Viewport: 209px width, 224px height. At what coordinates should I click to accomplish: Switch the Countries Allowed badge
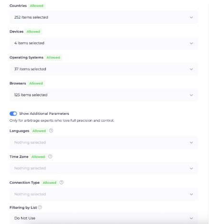[37, 6]
